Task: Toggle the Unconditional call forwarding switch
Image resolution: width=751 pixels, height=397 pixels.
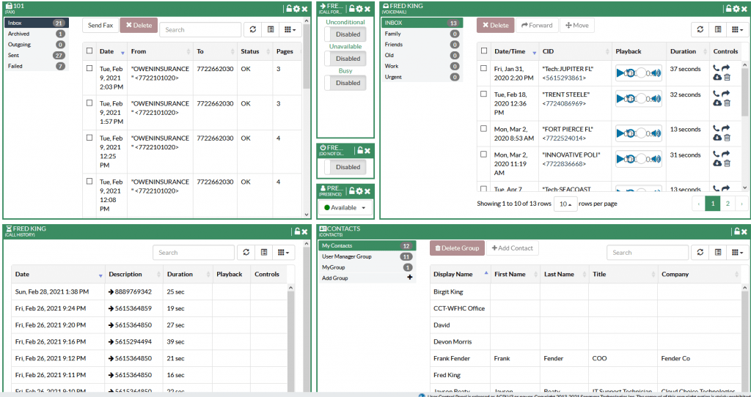Action: coord(345,34)
